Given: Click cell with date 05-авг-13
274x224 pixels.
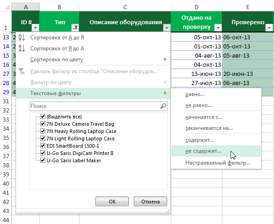Looking at the screenshot, I should pyautogui.click(x=248, y=55).
